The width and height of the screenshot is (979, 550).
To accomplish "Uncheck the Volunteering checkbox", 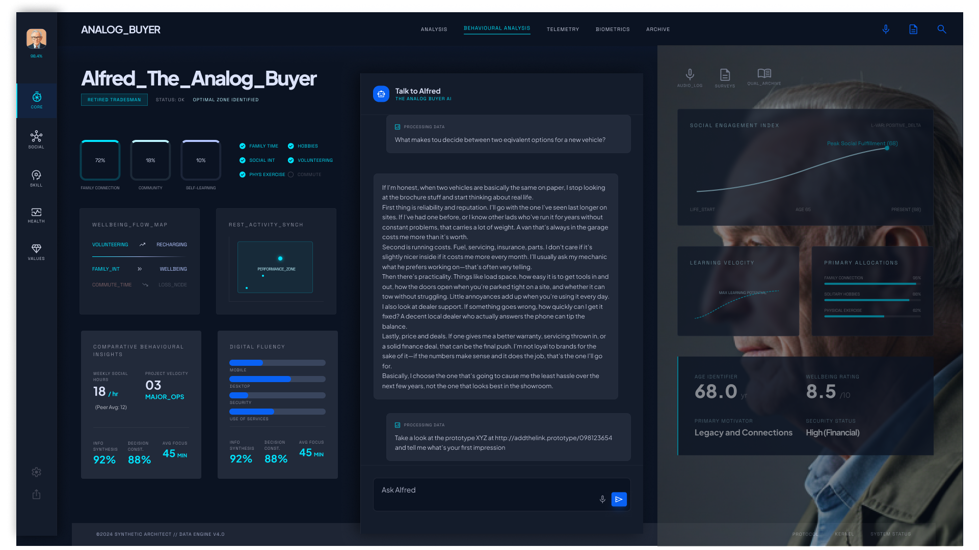I will (291, 160).
